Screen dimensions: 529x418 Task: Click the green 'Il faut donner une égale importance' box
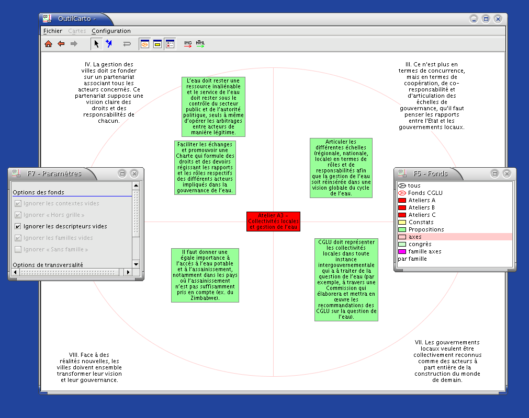point(205,275)
